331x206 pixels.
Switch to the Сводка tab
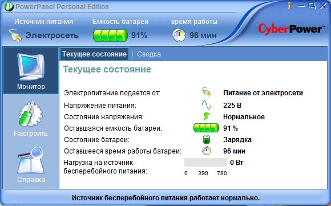pyautogui.click(x=149, y=54)
